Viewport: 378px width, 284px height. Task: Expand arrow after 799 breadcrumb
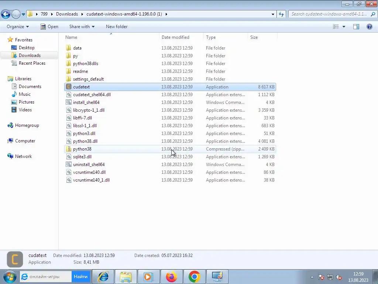point(52,14)
